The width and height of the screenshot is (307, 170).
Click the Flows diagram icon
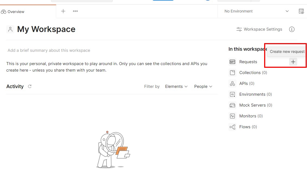coord(232,127)
